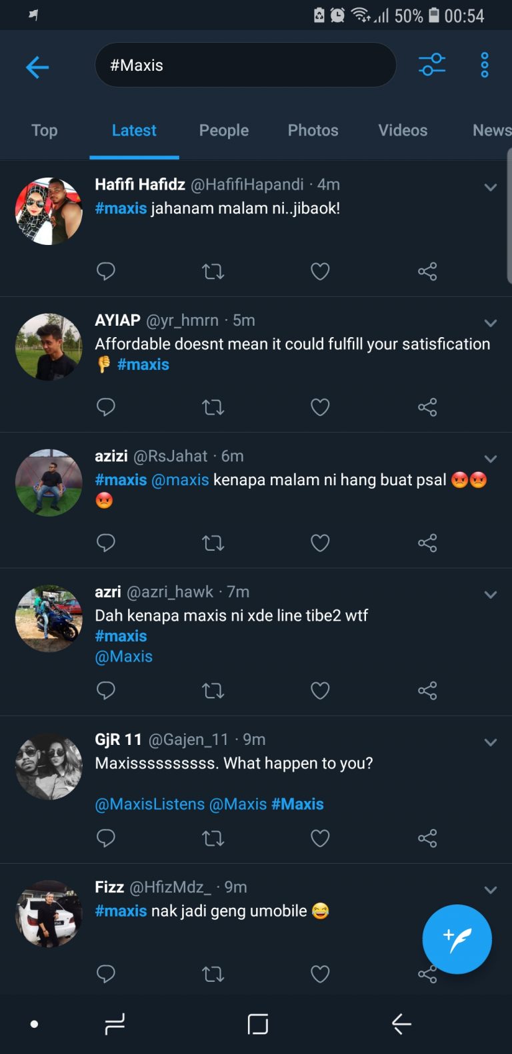Expand options chevron on AYIAP's tweet
This screenshot has height=1054, width=512.
coord(491,323)
